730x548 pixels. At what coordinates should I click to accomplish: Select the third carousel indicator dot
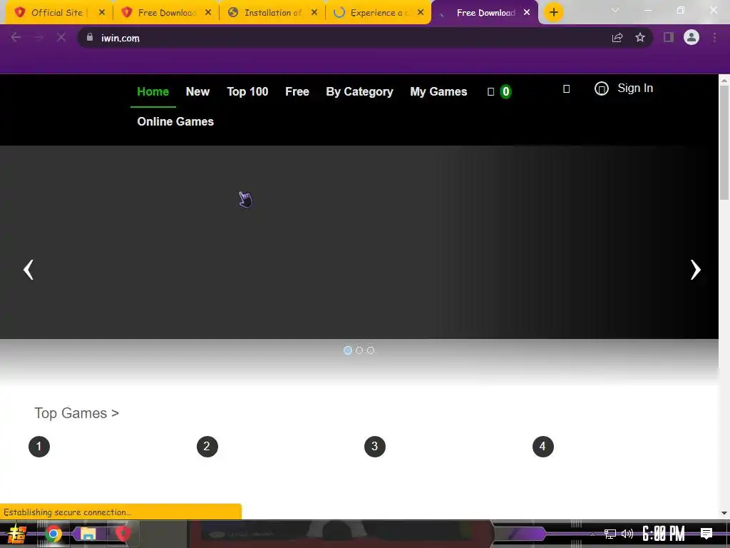(371, 350)
